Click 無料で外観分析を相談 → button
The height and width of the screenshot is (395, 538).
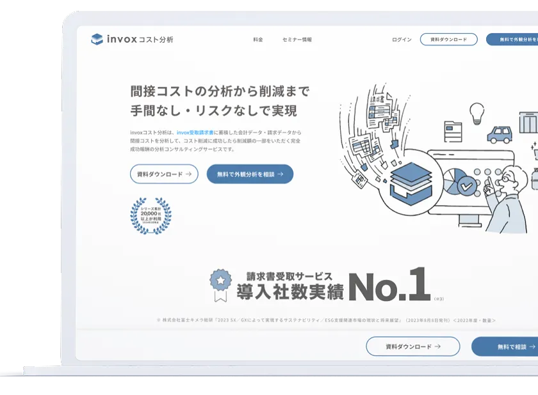pos(250,174)
